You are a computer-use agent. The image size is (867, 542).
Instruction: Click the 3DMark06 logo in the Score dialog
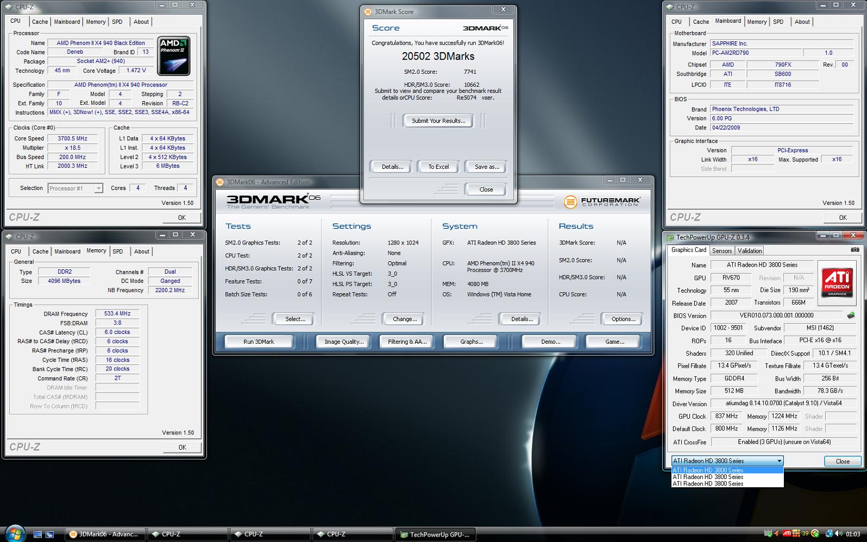click(485, 28)
